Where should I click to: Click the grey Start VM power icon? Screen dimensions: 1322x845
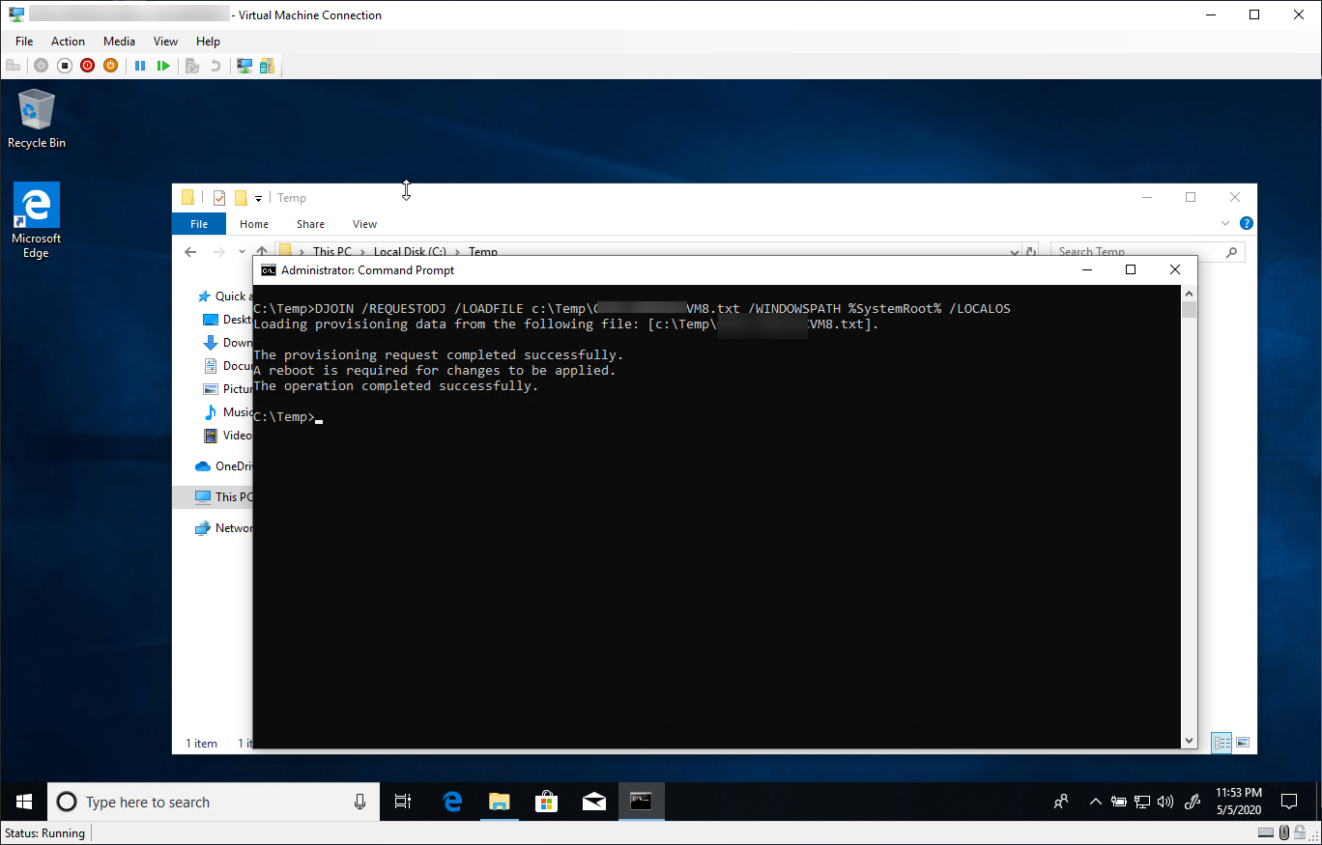pyautogui.click(x=41, y=66)
